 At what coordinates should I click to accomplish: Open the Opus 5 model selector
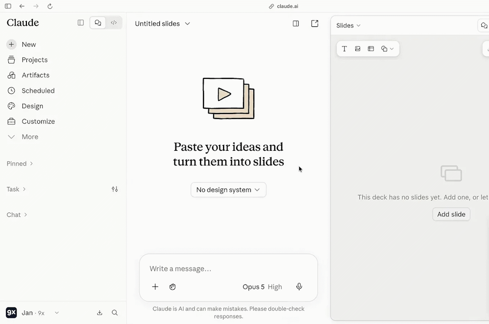pyautogui.click(x=262, y=287)
